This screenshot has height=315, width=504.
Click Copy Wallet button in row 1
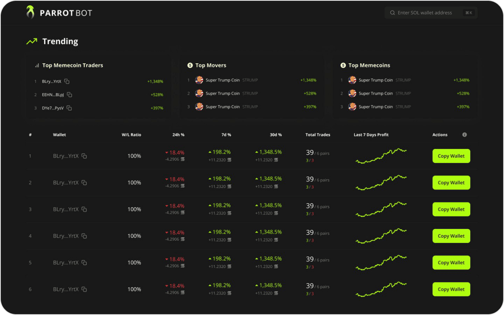[451, 156]
